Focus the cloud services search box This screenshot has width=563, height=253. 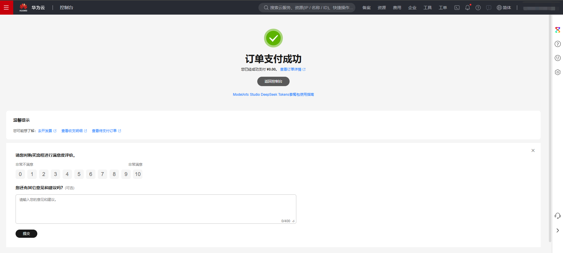(x=307, y=8)
